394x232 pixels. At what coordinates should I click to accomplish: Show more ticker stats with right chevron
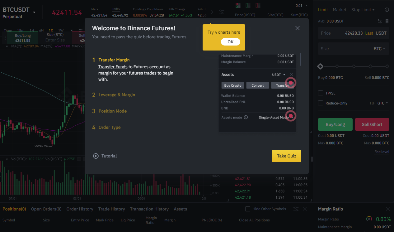click(x=212, y=12)
